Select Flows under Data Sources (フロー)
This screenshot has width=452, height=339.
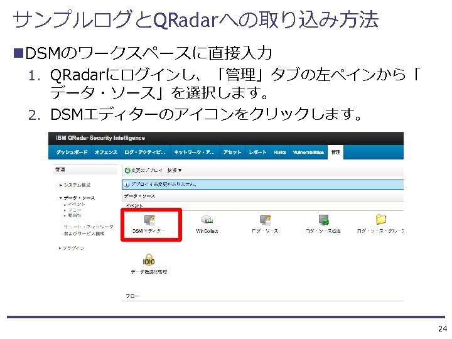[75, 210]
